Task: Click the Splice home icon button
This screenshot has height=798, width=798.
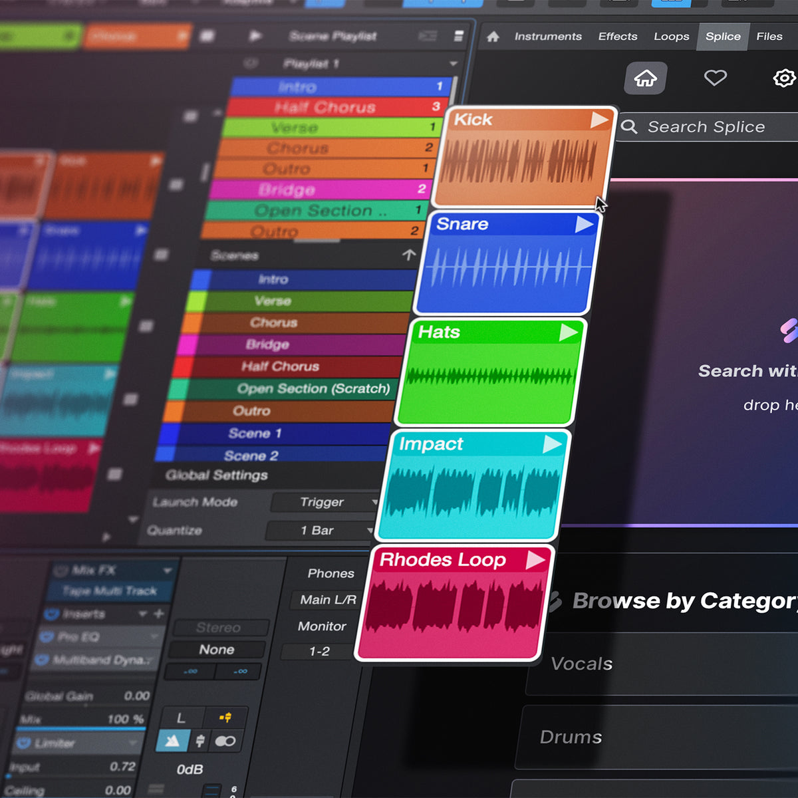Action: coord(645,78)
